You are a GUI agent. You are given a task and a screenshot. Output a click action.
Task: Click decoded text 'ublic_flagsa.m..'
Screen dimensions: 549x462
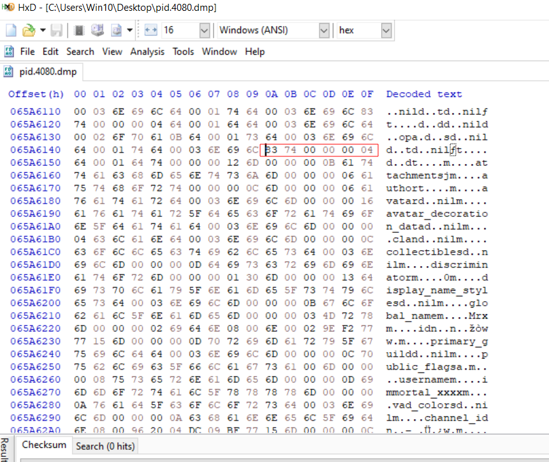437,367
